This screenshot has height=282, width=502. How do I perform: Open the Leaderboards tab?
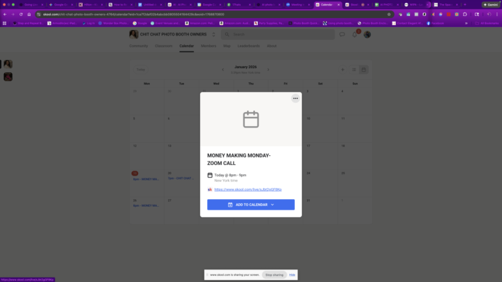(248, 46)
